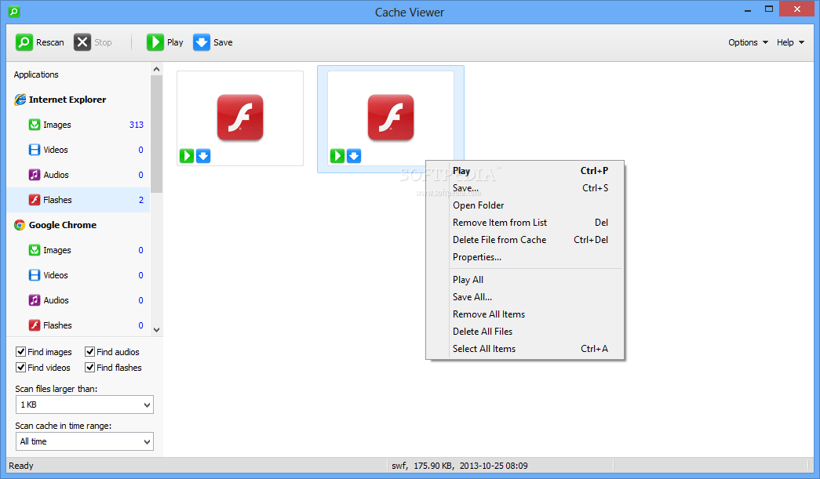
Task: Choose Save... in the context menu
Action: 525,188
